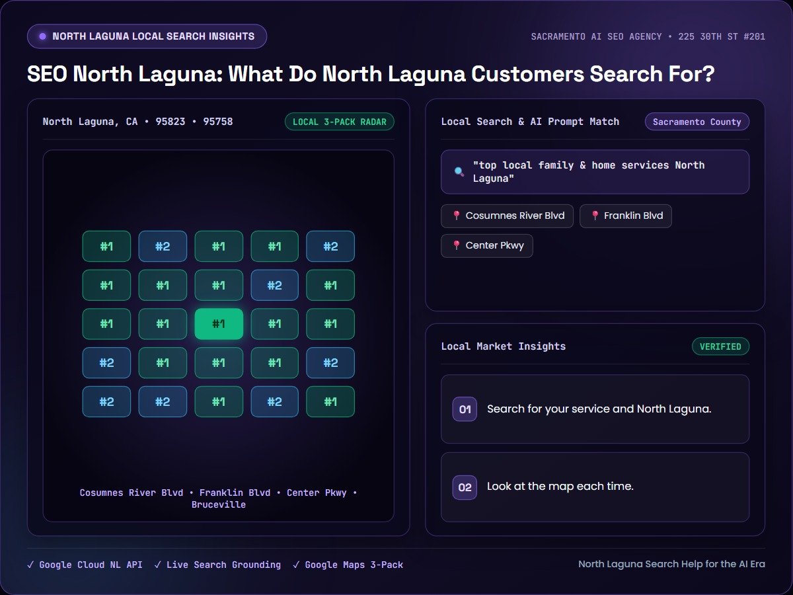Select the Franklin Blvd chip
793x595 pixels.
626,216
